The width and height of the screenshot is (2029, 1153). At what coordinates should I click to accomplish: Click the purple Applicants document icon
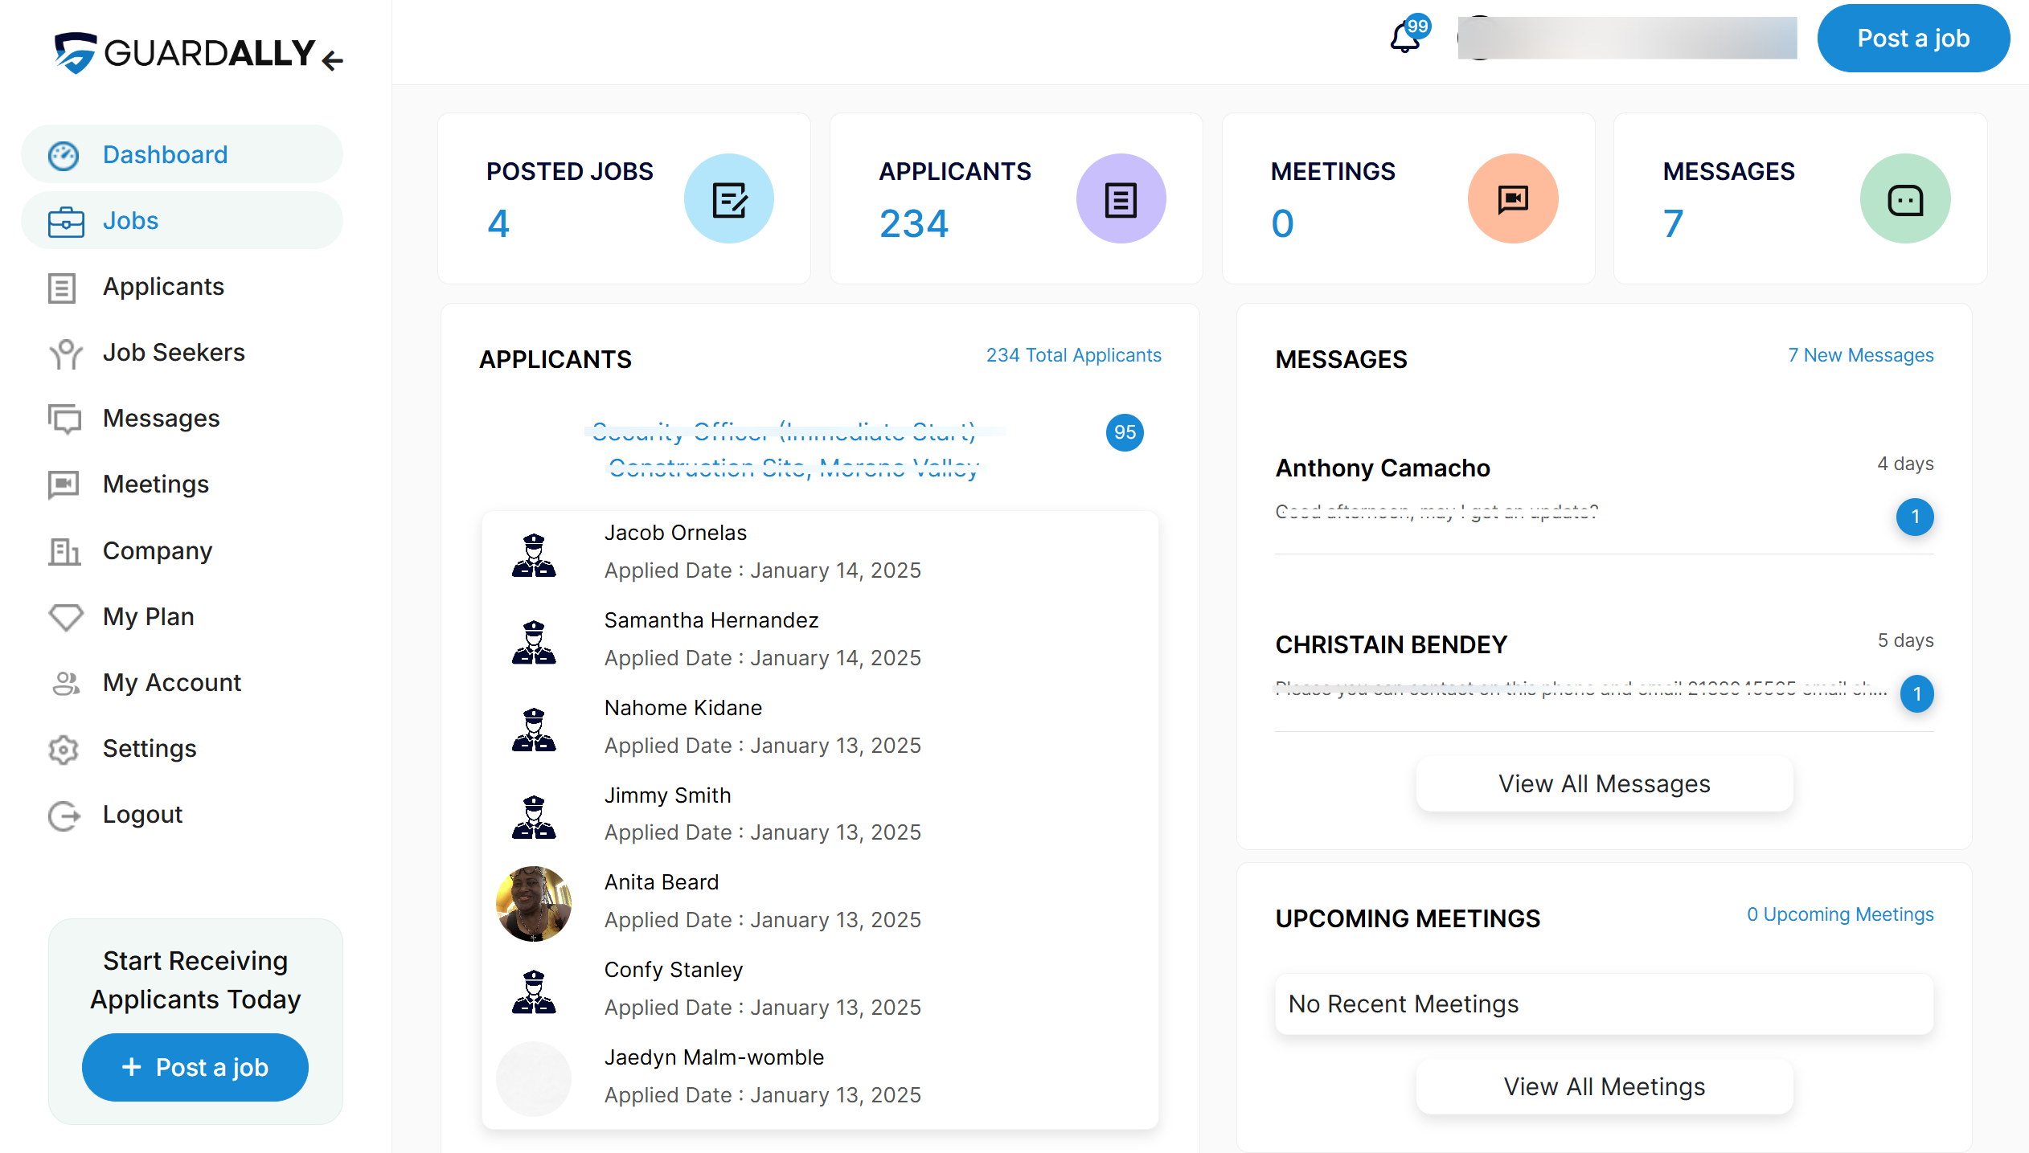(1121, 199)
